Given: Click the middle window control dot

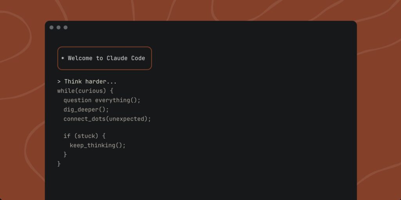Looking at the screenshot, I should point(58,27).
